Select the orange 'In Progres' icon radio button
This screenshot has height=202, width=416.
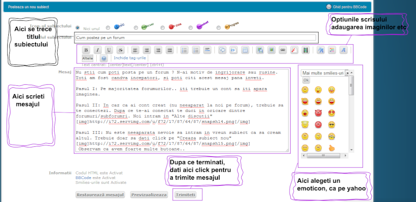point(218,28)
